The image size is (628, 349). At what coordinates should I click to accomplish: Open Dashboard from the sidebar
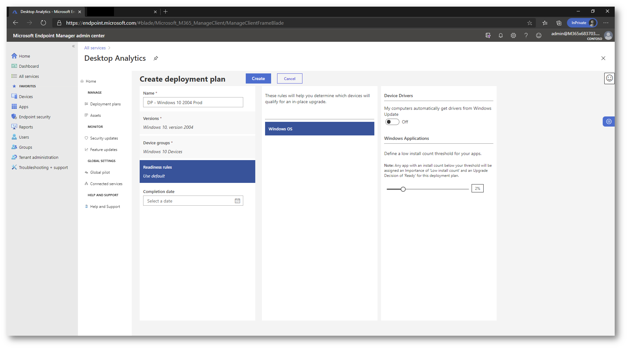point(29,66)
